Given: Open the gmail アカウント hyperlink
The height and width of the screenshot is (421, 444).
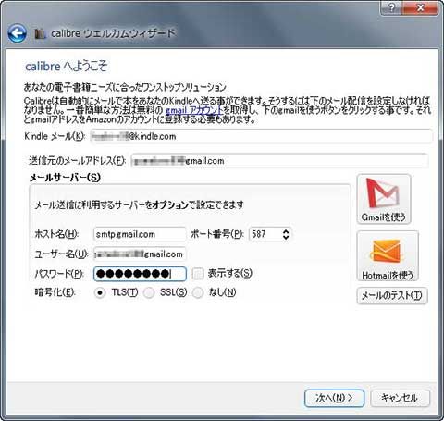Looking at the screenshot, I should click(x=194, y=110).
